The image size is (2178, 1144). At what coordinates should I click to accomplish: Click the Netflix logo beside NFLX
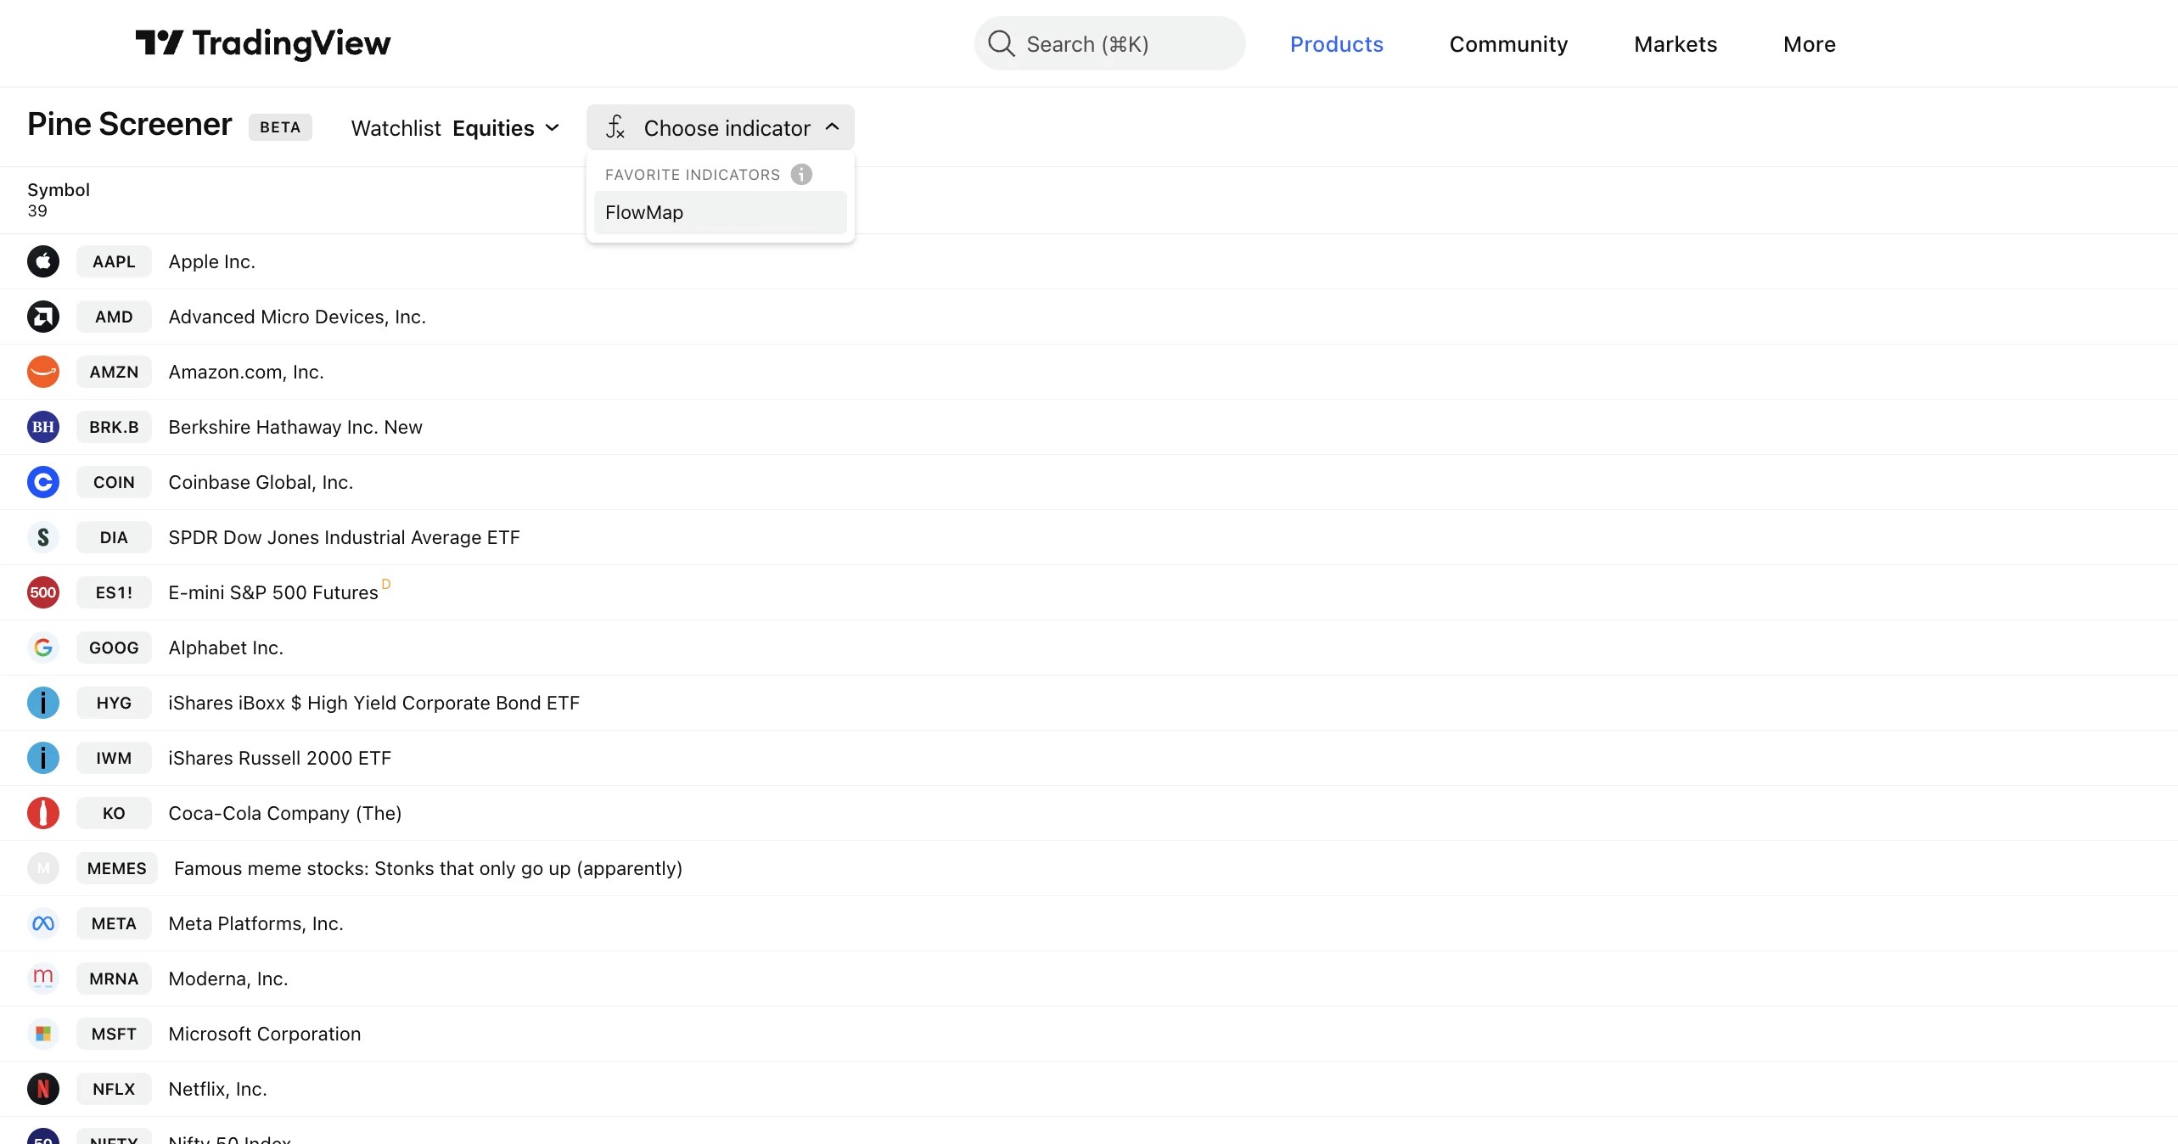(x=43, y=1089)
